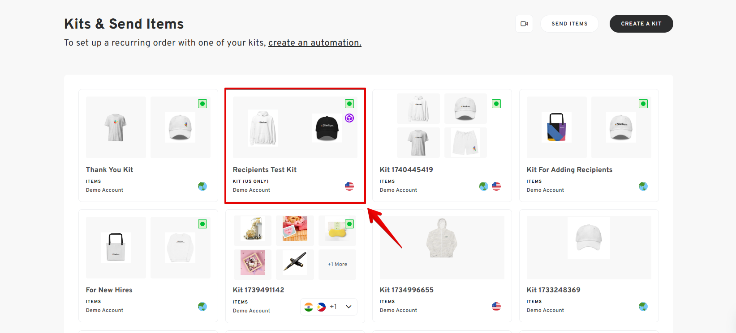
Task: Click the globe icon on Kit For Adding Recipients
Action: click(643, 186)
